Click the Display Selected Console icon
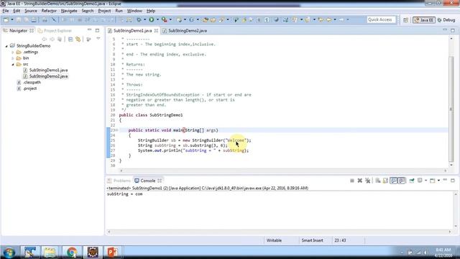The height and width of the screenshot is (259, 460). coord(420,181)
